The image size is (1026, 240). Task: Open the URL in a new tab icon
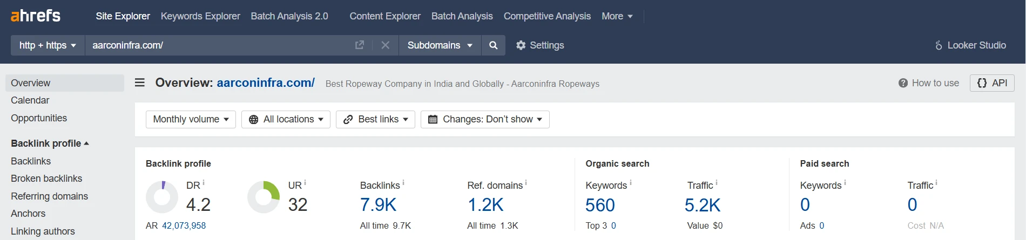(x=360, y=45)
